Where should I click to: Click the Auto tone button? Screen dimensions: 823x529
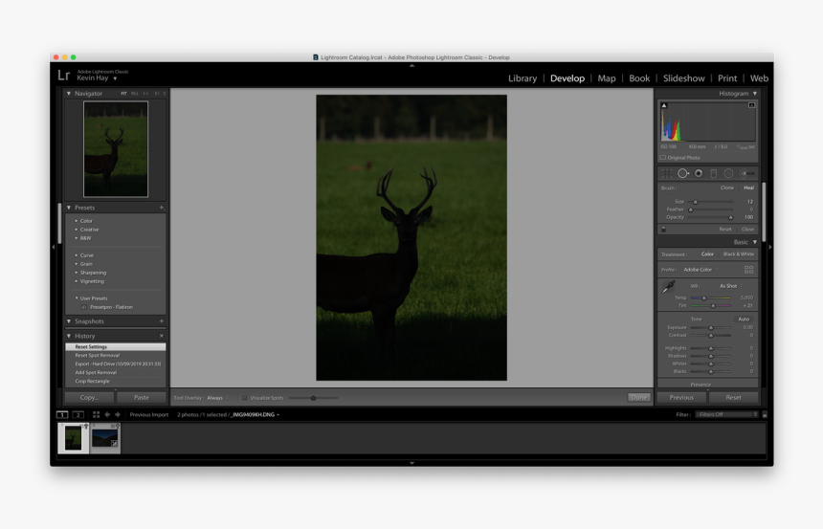744,320
